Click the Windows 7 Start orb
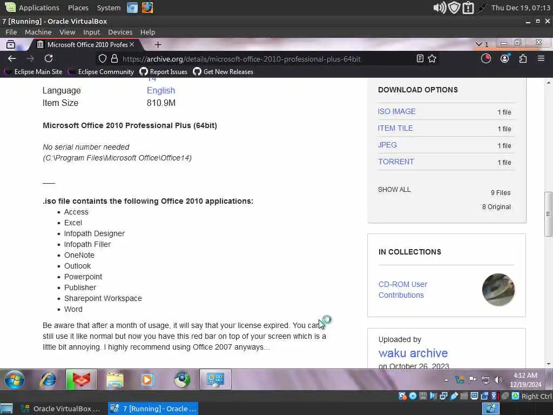The image size is (553, 415). (x=15, y=380)
